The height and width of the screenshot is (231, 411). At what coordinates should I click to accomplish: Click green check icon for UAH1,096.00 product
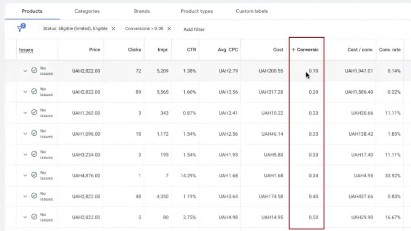point(34,133)
